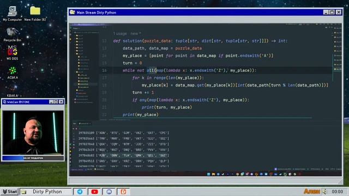
Task: Click the Main Stream Dirty Python title icon
Action: coord(73,12)
